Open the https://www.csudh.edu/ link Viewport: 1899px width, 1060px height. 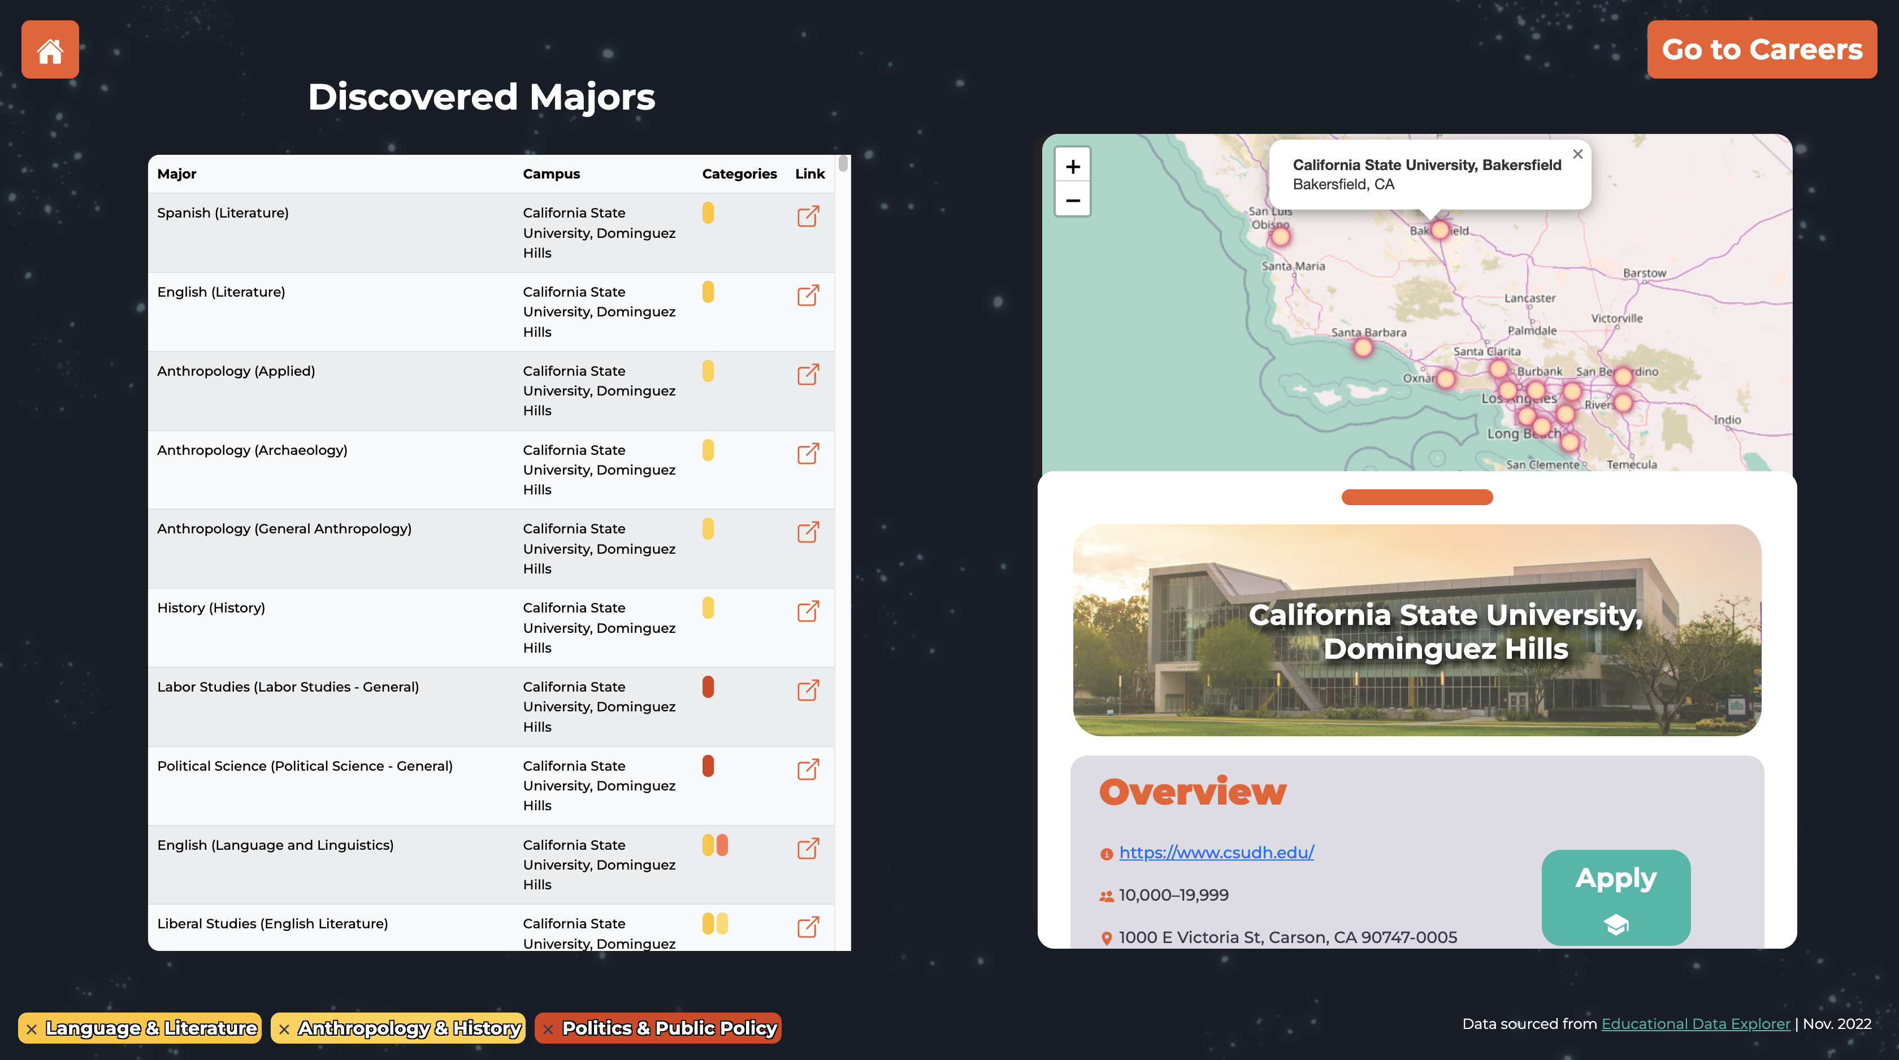coord(1216,852)
